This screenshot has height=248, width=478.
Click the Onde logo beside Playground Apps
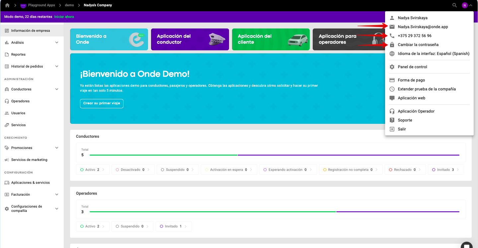click(23, 5)
